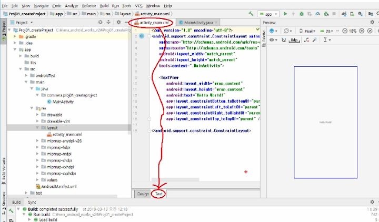Zoom out the layout preview
The width and height of the screenshot is (379, 222).
[x=345, y=31]
